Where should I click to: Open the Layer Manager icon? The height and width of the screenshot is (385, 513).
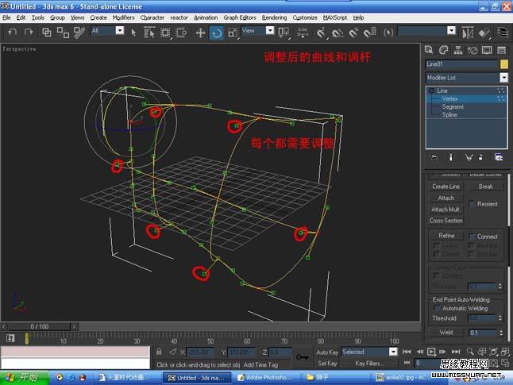point(503,33)
